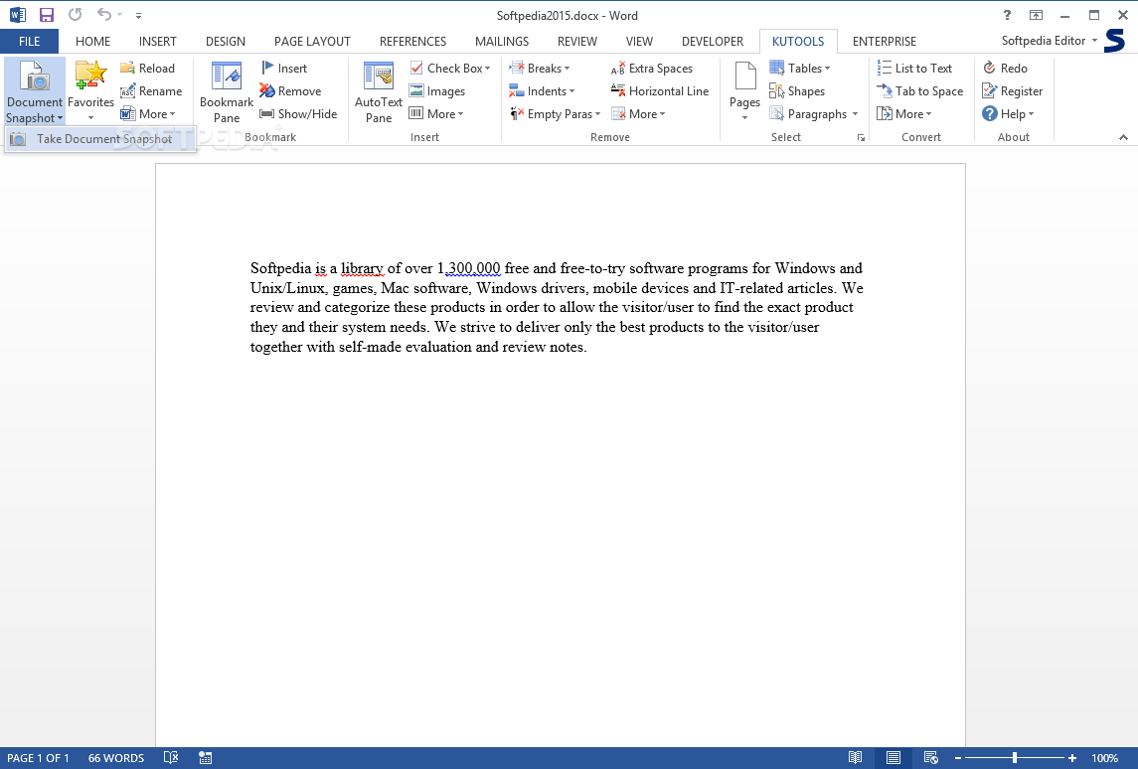This screenshot has width=1138, height=769.
Task: Click inside the document paragraph after "notes."
Action: coord(589,347)
